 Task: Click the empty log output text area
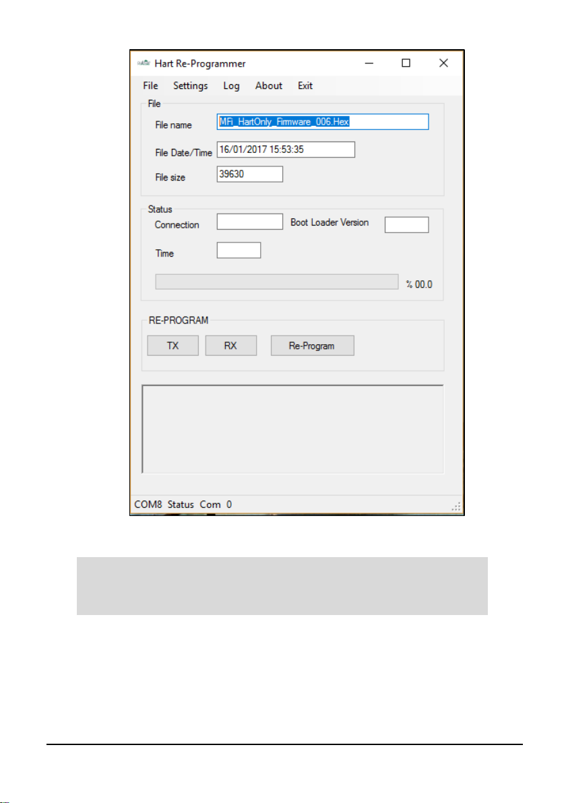pos(292,429)
